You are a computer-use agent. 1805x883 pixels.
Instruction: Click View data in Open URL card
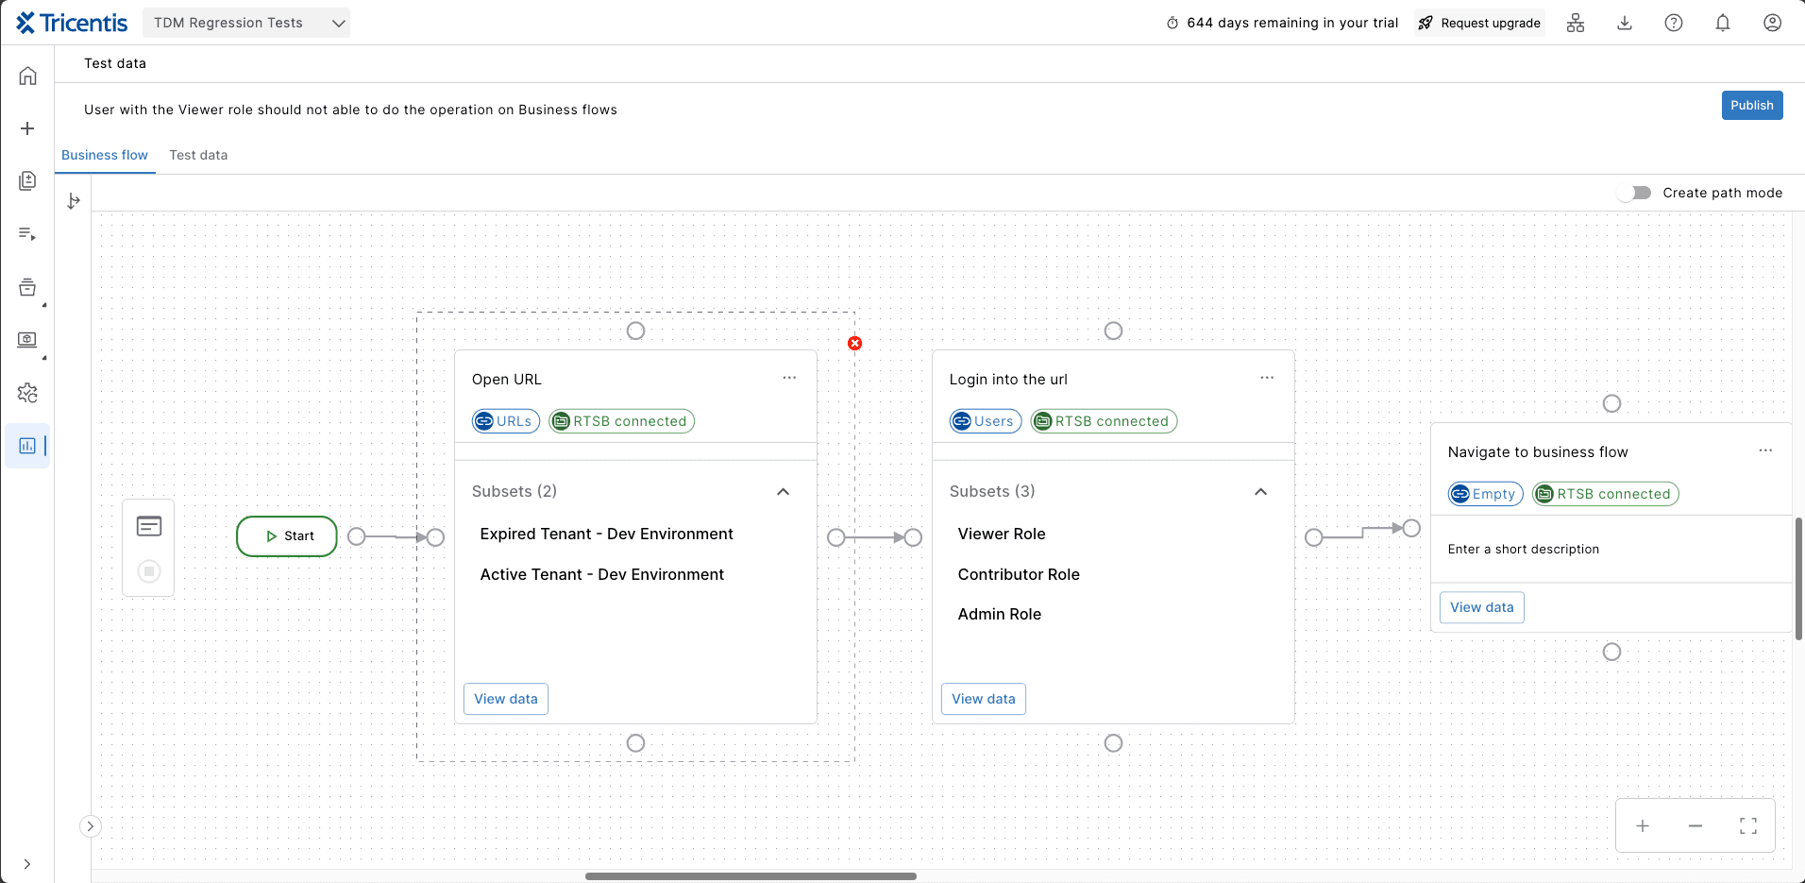point(506,699)
